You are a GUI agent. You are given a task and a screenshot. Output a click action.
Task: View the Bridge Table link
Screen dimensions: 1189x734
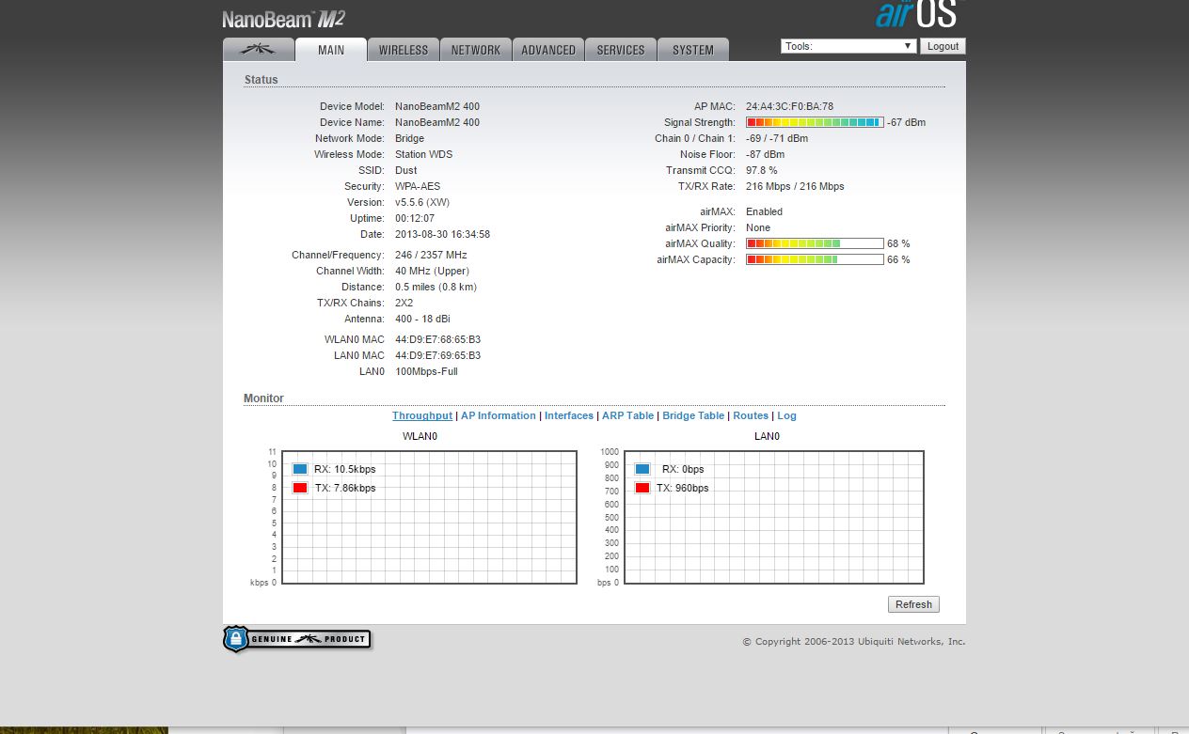(x=693, y=415)
